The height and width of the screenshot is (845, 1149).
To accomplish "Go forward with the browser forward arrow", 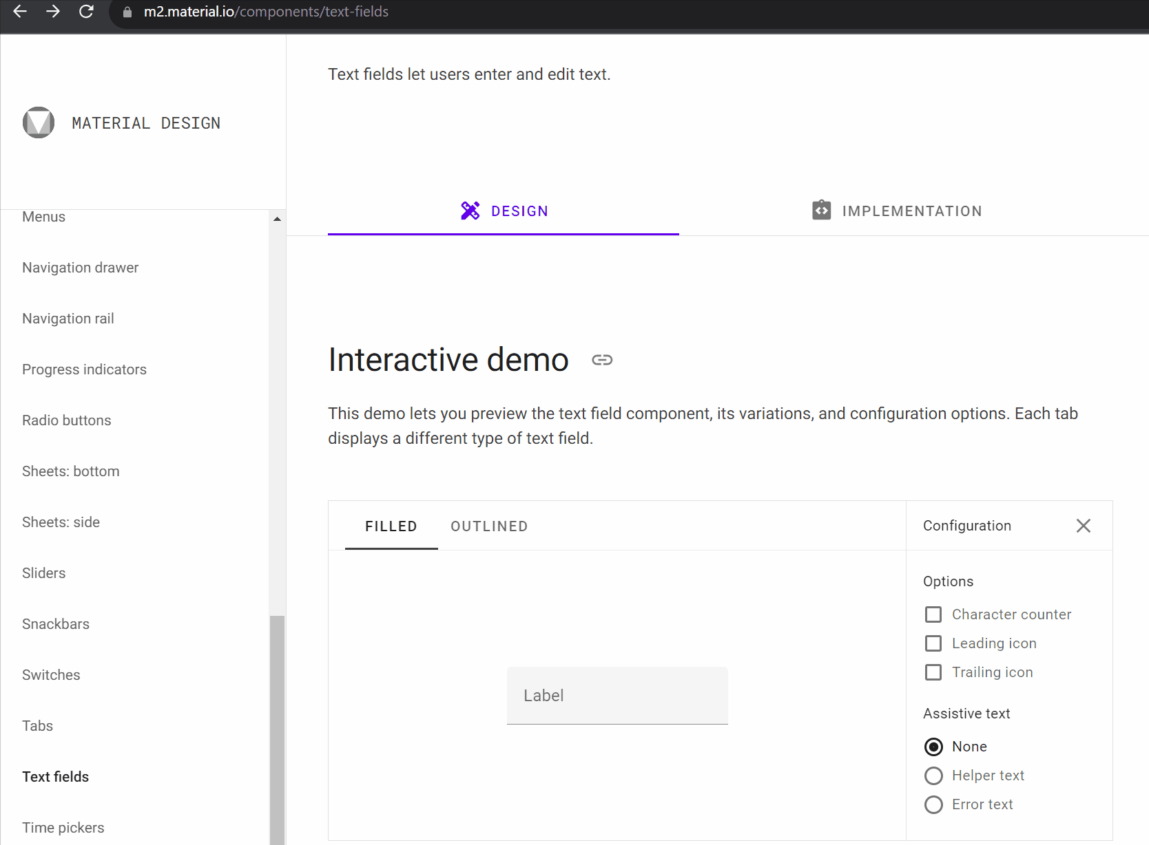I will [53, 12].
